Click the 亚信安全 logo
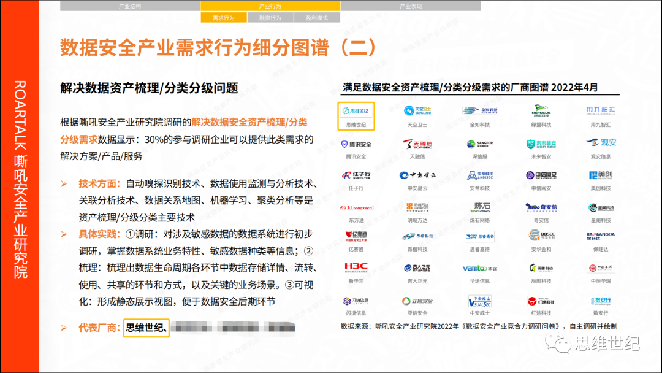Screen dimensions: 662x373 click(x=417, y=301)
